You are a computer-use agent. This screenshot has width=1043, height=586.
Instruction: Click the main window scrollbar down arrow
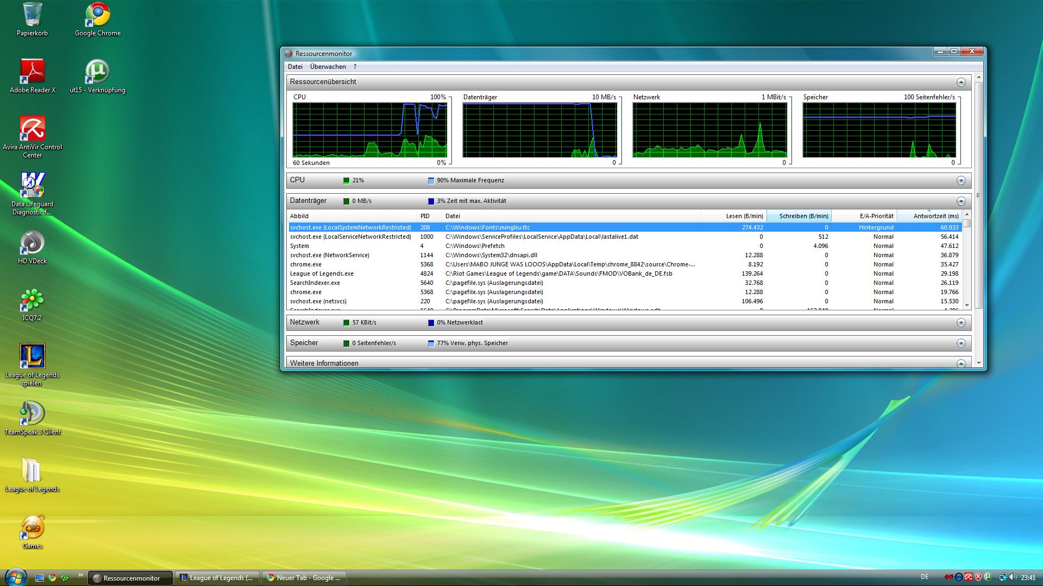[x=979, y=363]
